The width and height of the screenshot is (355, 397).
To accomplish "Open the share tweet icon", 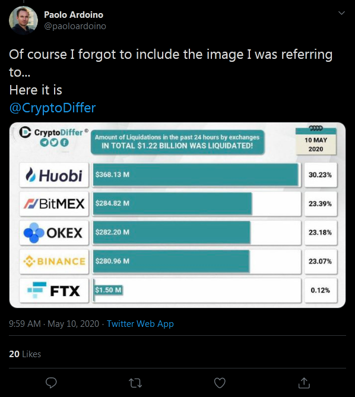I will click(x=304, y=383).
